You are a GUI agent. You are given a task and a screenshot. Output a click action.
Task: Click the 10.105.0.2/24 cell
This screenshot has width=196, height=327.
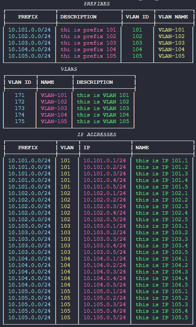point(105,298)
